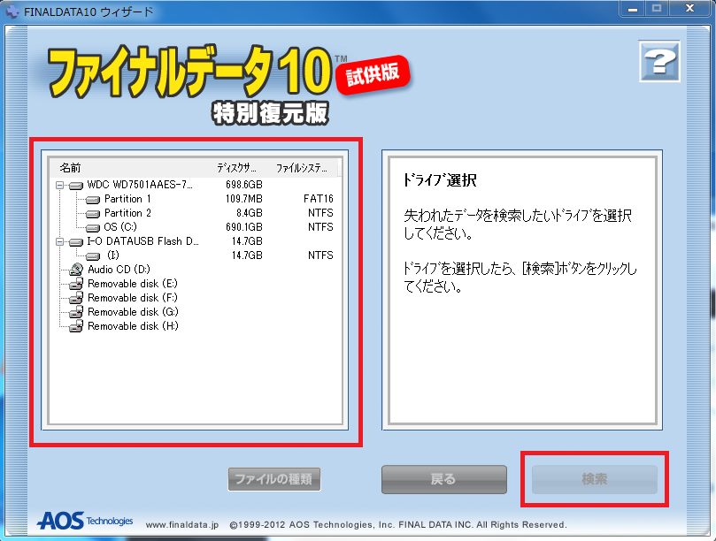Click the NTFS value in the (I:) row

[x=320, y=255]
